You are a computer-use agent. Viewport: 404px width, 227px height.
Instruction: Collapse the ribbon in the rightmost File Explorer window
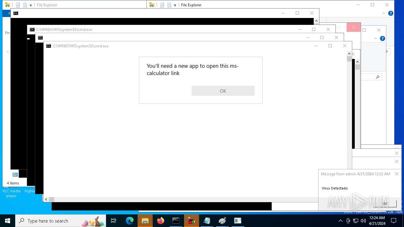click(x=384, y=13)
